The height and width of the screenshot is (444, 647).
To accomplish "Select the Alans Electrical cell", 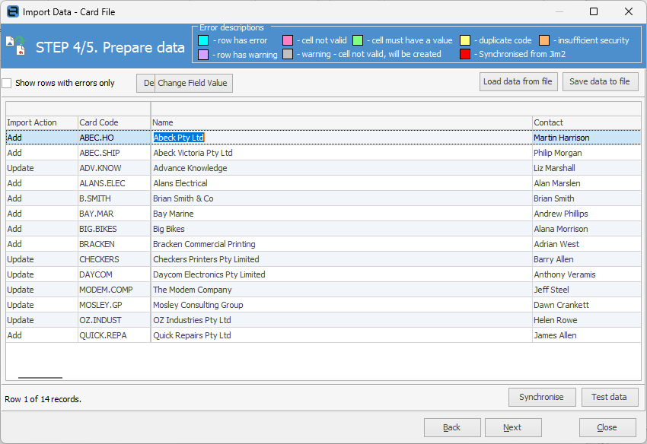I will 342,183.
